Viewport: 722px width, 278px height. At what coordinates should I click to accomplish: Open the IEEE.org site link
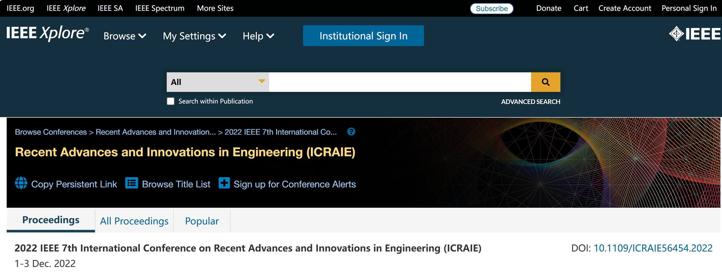click(21, 8)
